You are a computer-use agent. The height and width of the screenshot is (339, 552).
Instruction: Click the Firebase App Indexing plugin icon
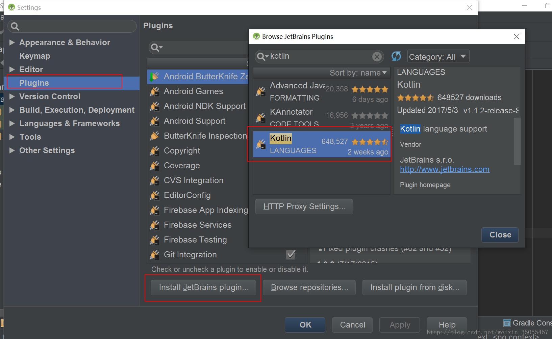tap(154, 210)
